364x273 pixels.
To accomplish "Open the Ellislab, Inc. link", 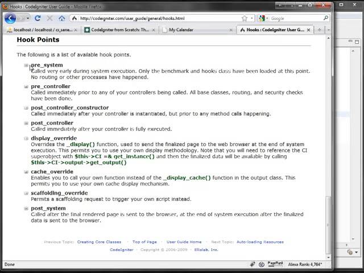I will click(206, 250).
